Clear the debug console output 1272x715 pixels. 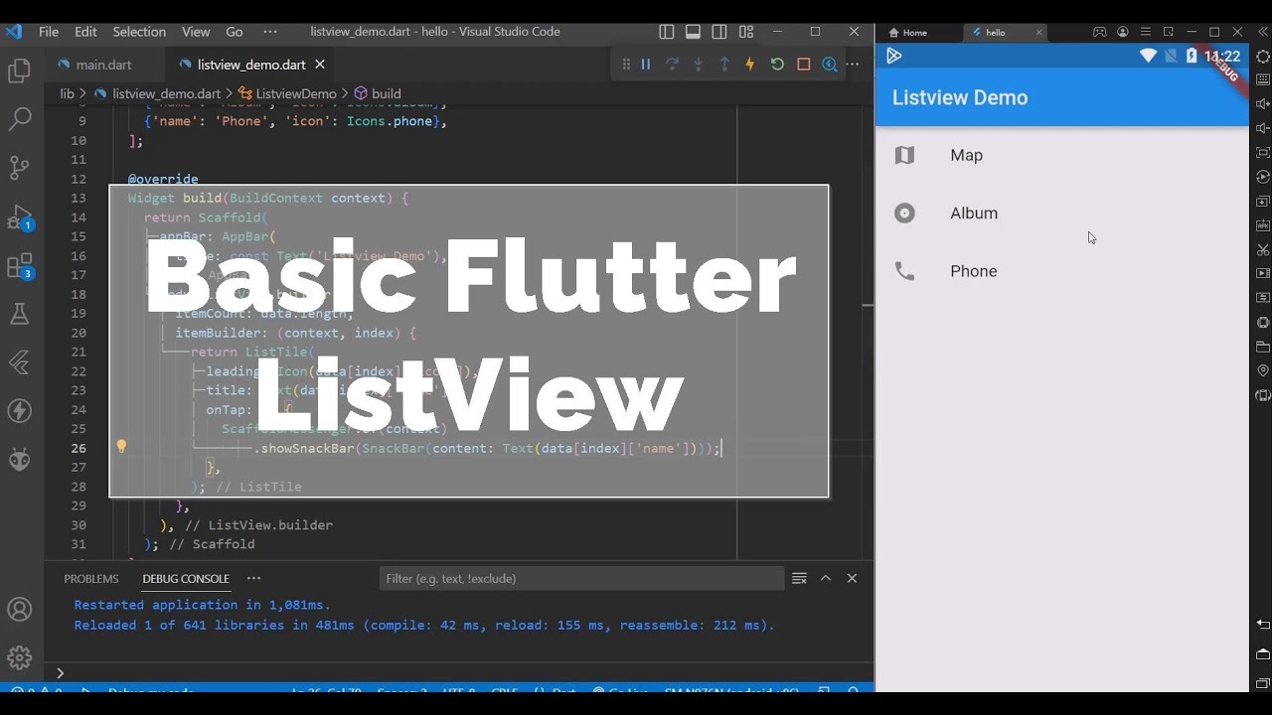coord(799,578)
